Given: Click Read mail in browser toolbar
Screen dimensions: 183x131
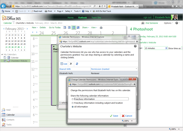Looking at the screenshot, I should pos(36,11).
